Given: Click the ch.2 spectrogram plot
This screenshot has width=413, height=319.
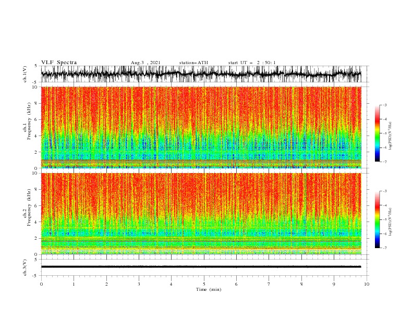Looking at the screenshot, I should pos(201,214).
